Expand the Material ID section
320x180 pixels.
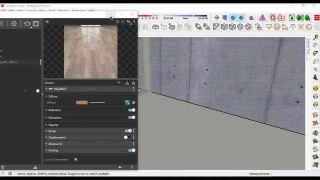coord(46,144)
